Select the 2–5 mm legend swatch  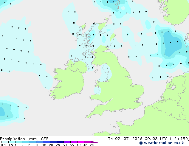pos(26,142)
